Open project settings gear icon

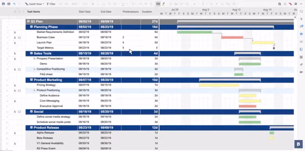pyautogui.click(x=296, y=4)
